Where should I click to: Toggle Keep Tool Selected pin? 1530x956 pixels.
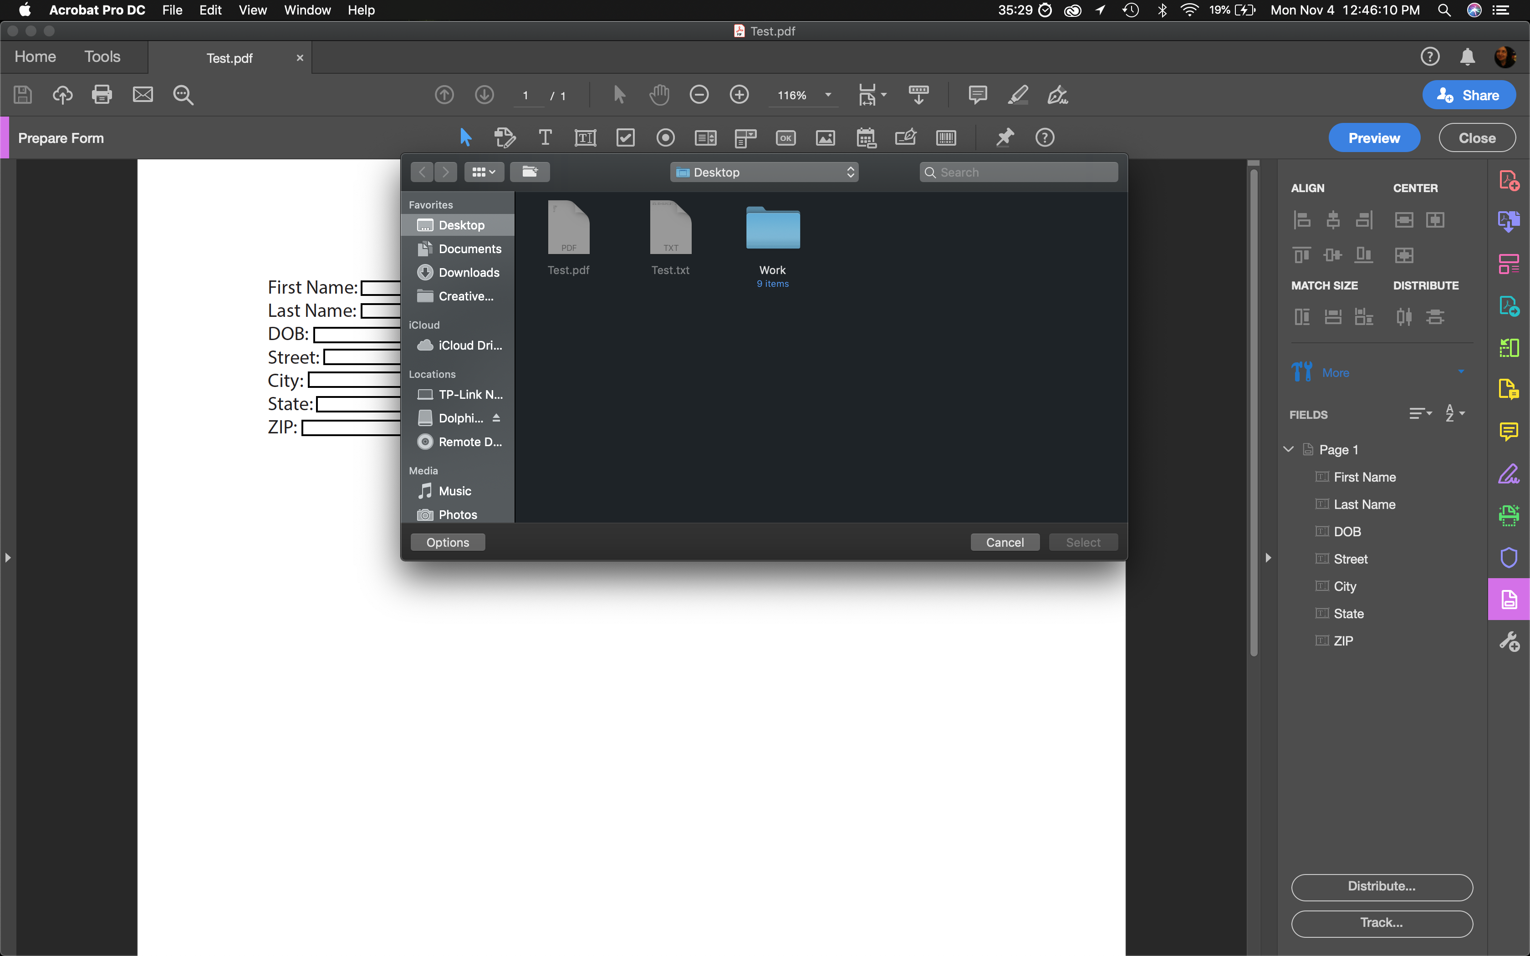pos(1005,137)
